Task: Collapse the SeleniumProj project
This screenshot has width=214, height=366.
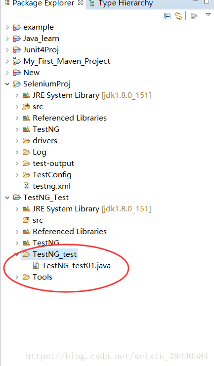Action: 7,84
